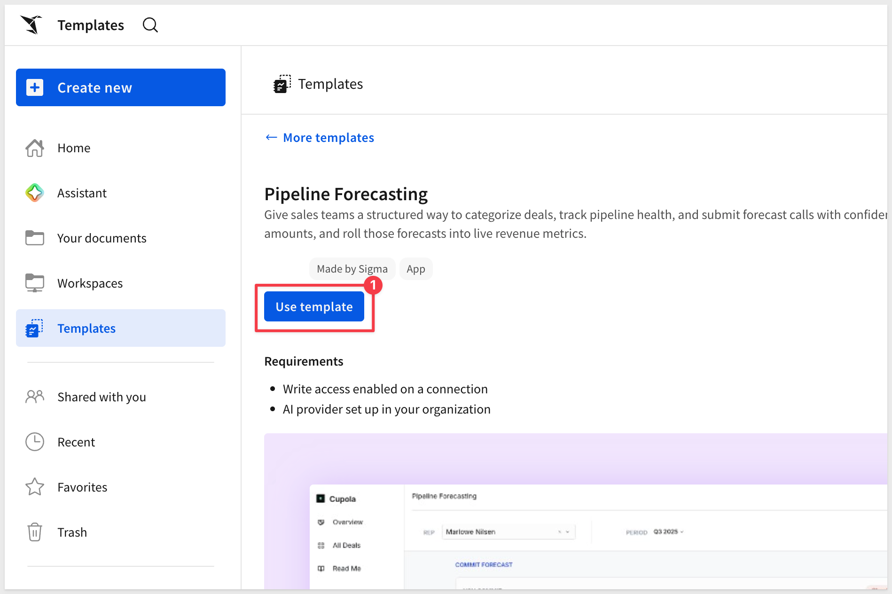Select Templates in the sidebar

[121, 328]
